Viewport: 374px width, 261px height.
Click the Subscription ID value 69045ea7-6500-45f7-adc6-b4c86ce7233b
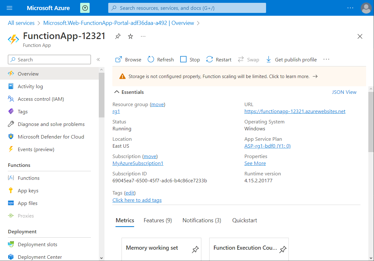(160, 181)
